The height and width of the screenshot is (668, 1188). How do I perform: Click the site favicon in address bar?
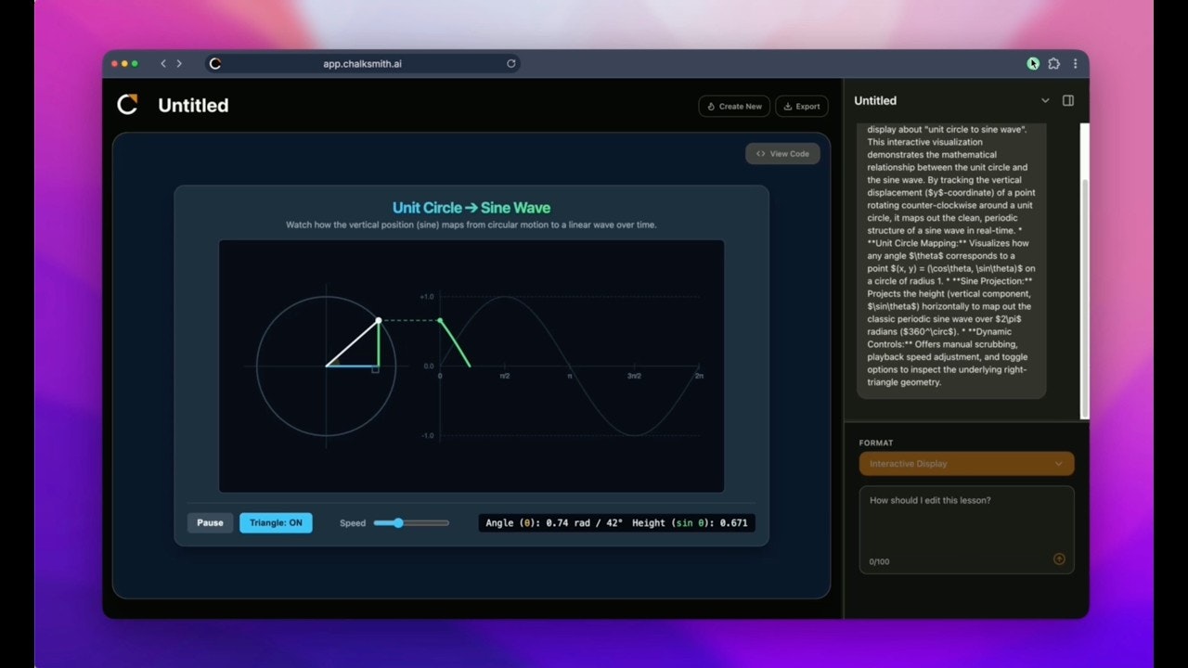(215, 64)
